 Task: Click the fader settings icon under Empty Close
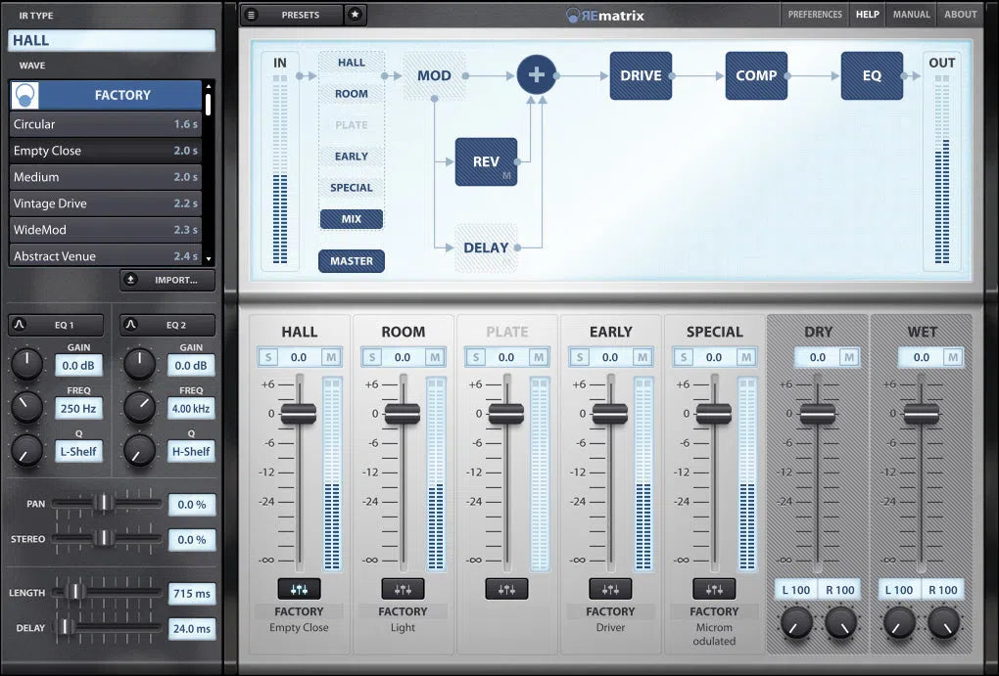(x=299, y=588)
